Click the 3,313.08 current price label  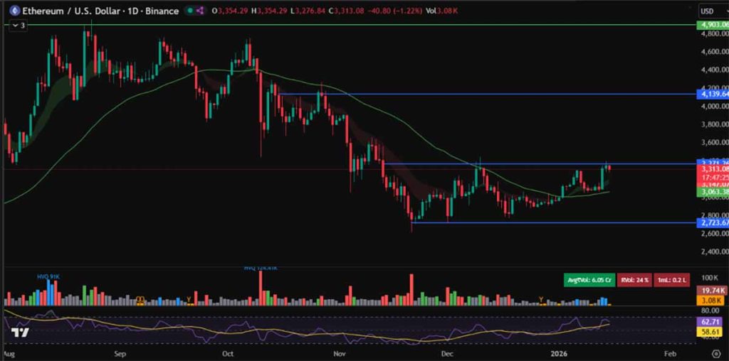pos(713,169)
